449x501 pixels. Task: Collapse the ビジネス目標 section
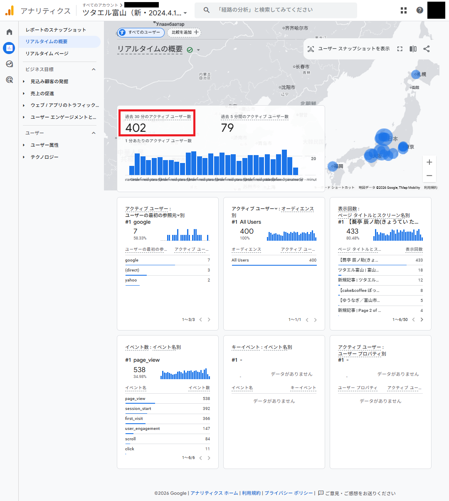click(94, 69)
